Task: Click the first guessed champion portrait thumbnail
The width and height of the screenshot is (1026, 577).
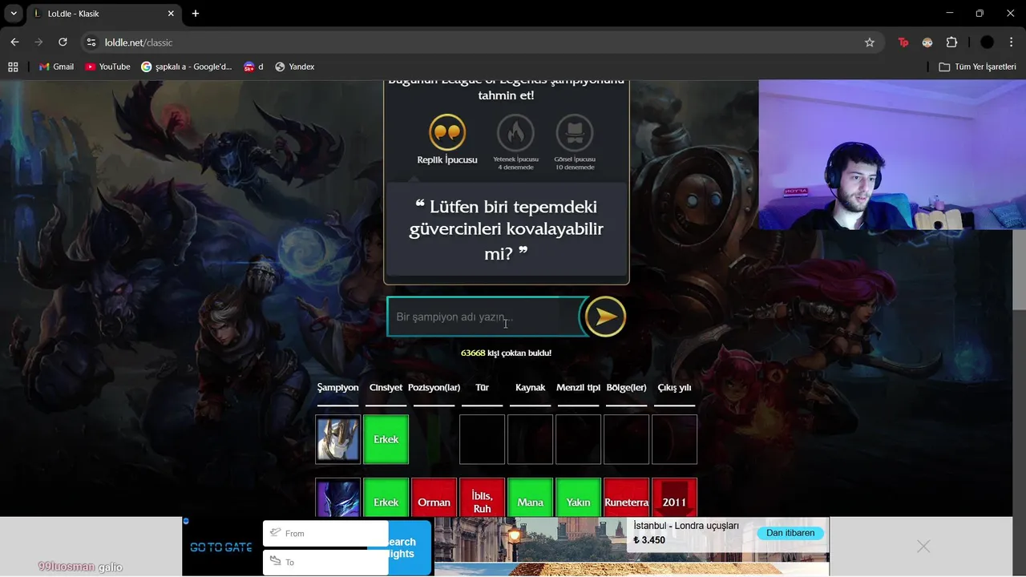Action: point(338,439)
